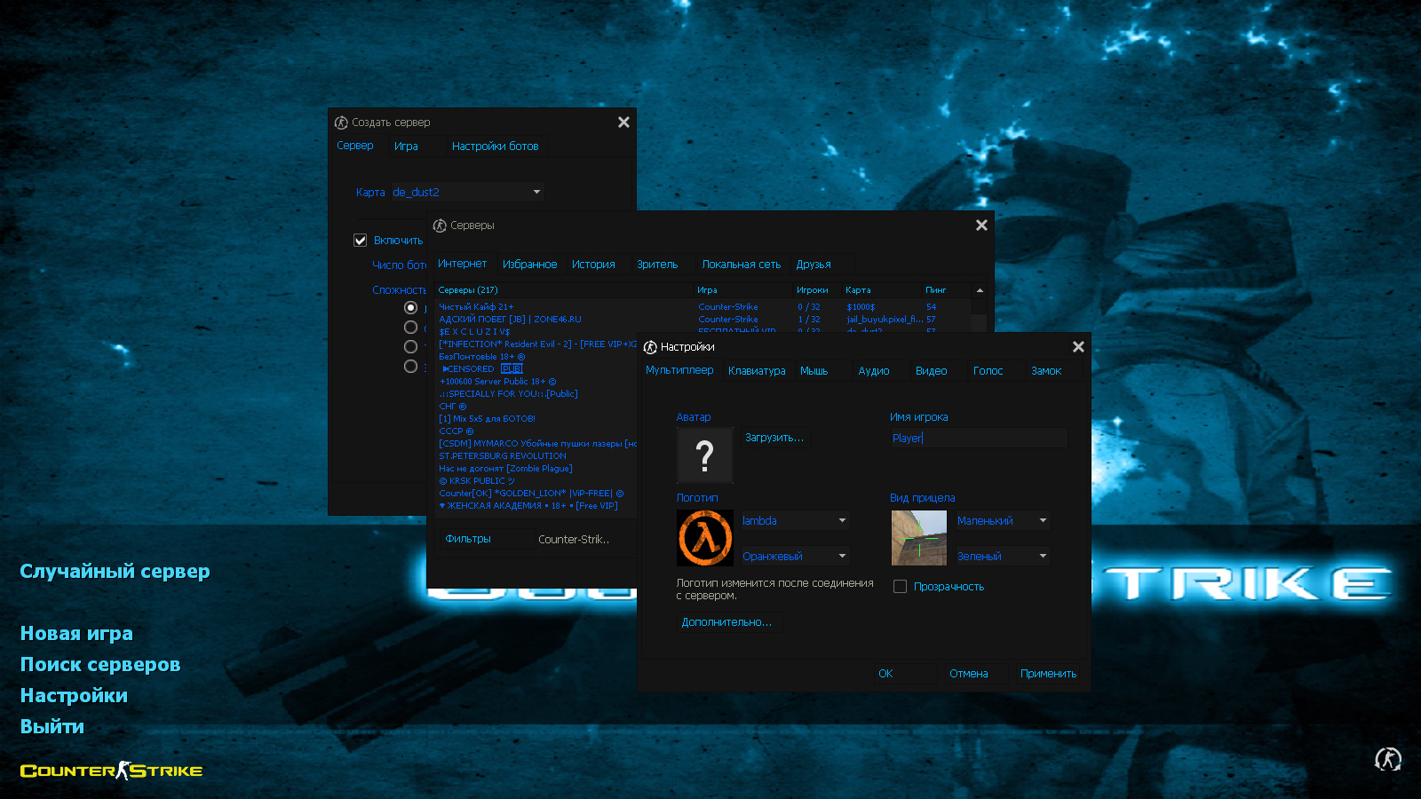Open the Избранное tab in server browser
The image size is (1421, 799).
pos(529,265)
